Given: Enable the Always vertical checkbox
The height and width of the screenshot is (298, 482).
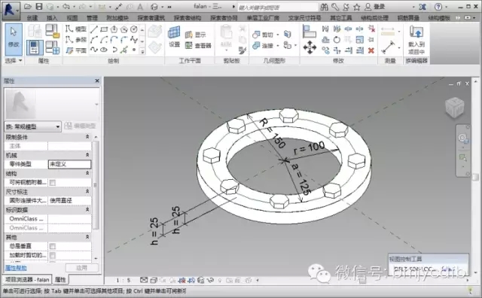Looking at the screenshot, I should pyautogui.click(x=53, y=246).
